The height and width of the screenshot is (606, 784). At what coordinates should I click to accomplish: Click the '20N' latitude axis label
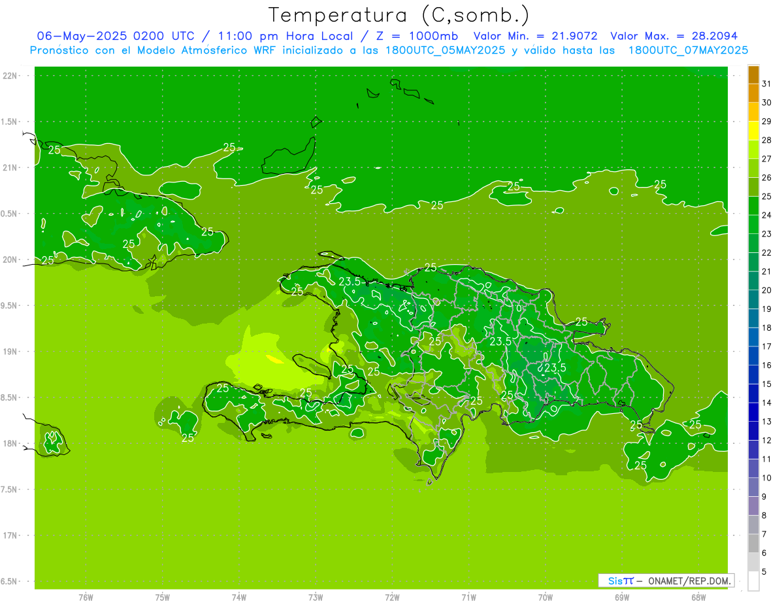pyautogui.click(x=10, y=260)
